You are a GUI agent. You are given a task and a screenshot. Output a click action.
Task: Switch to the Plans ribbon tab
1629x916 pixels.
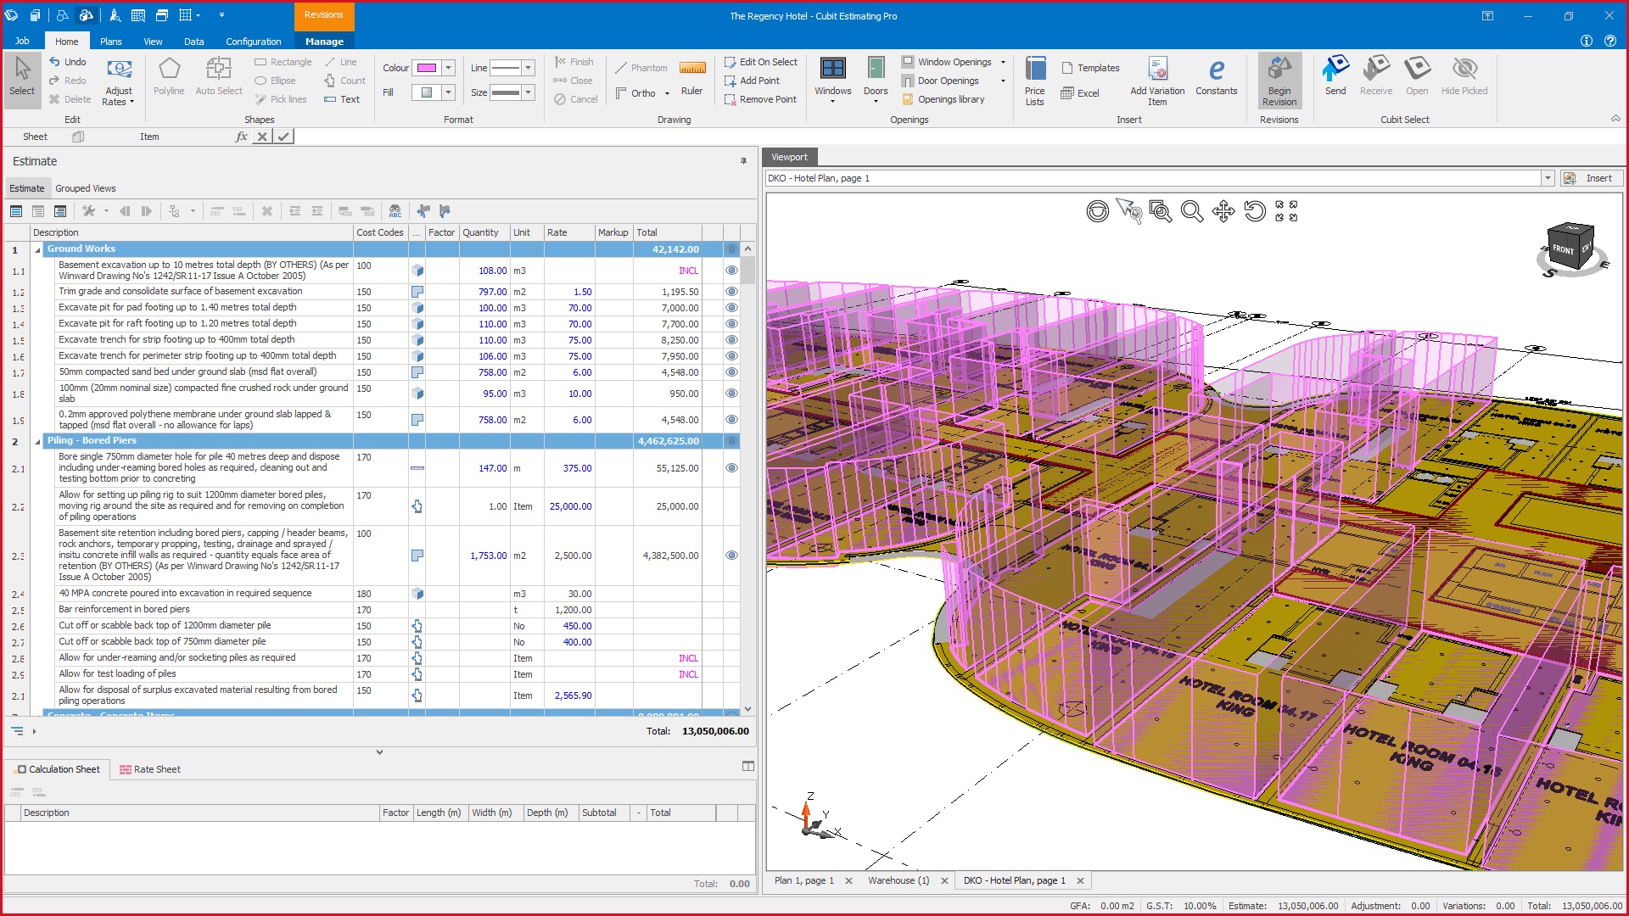click(x=110, y=41)
